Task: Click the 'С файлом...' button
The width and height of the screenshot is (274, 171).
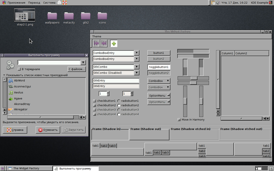Action: coord(76,69)
